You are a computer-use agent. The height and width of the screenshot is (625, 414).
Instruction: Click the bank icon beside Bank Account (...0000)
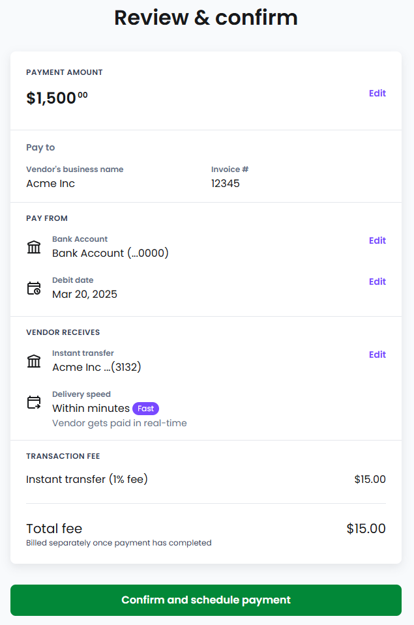click(34, 247)
